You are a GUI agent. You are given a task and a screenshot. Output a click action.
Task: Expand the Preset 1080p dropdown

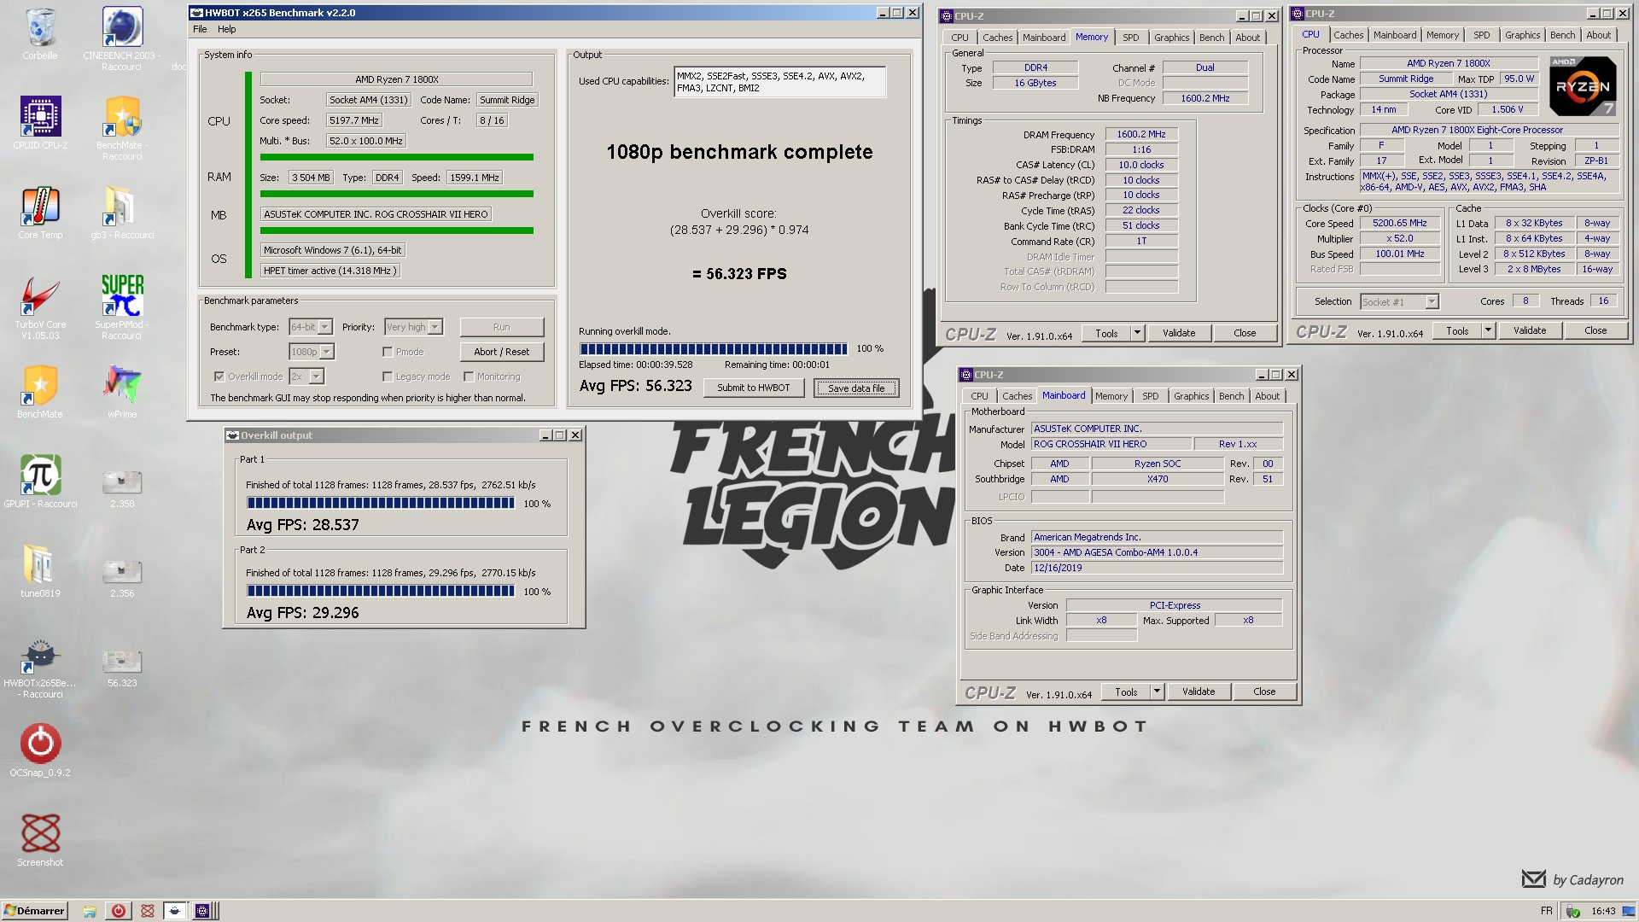click(x=327, y=352)
